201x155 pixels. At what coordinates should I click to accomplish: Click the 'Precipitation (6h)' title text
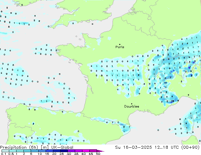pyautogui.click(x=19, y=147)
